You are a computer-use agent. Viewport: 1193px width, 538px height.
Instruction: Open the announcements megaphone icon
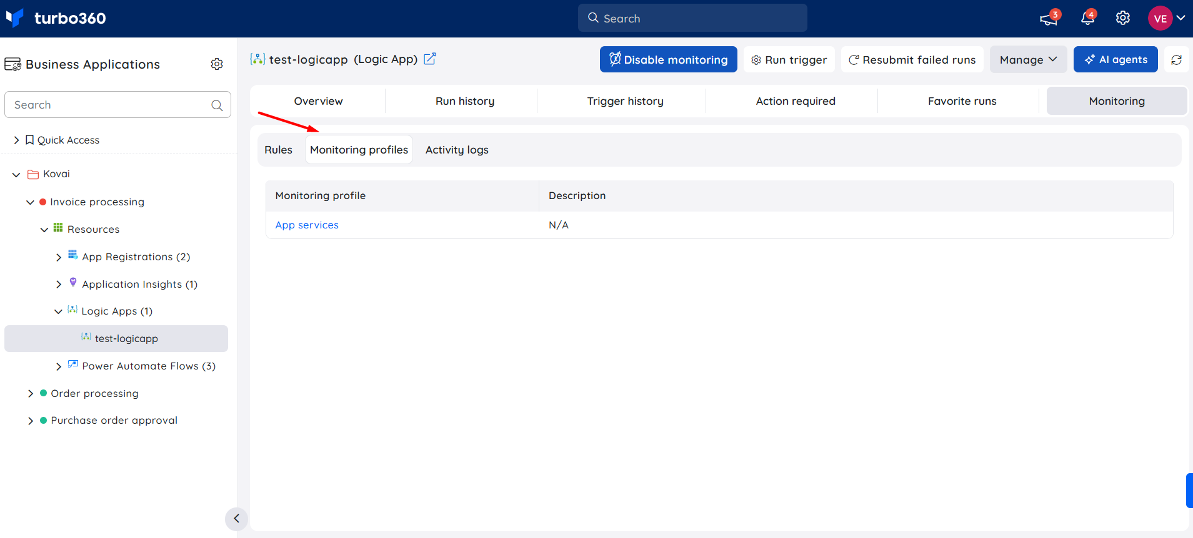pos(1048,19)
